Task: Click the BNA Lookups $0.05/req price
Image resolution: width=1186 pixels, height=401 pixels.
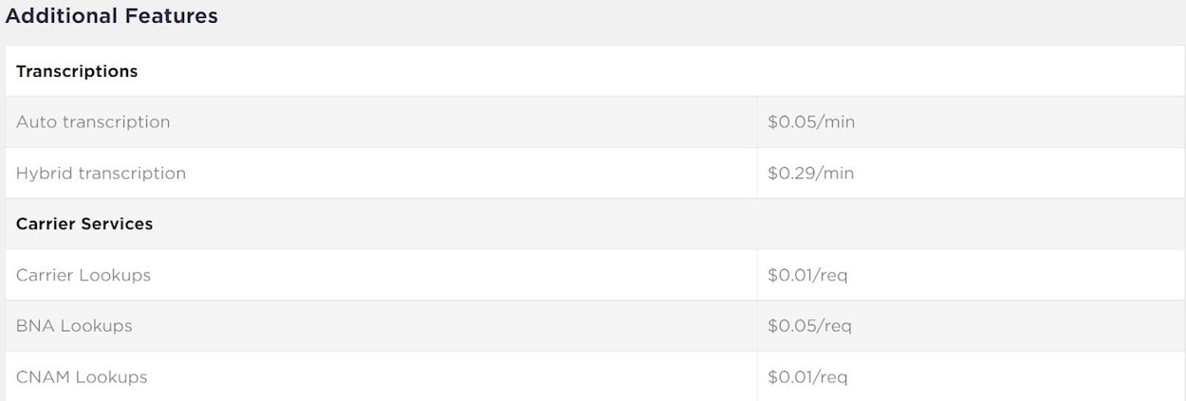Action: [x=809, y=326]
